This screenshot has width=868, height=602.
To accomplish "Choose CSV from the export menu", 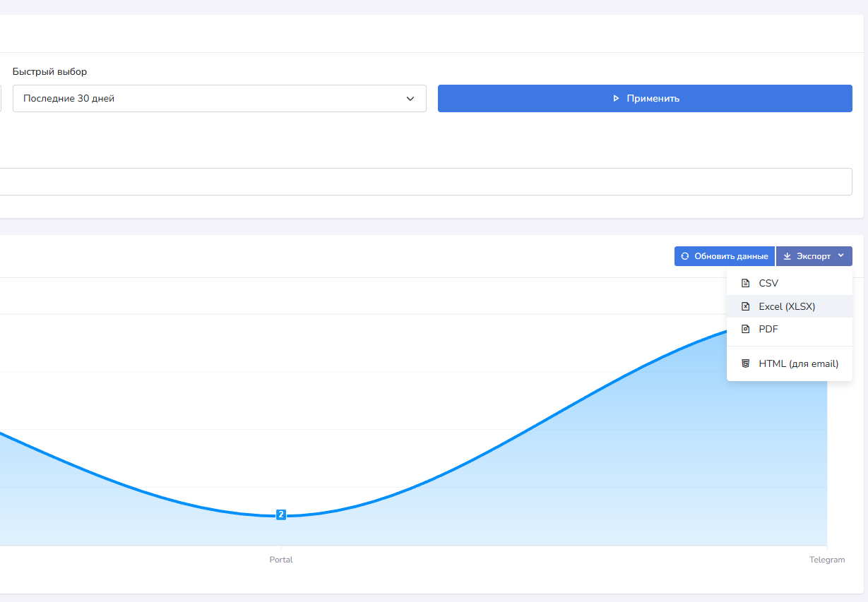I will [x=768, y=284].
